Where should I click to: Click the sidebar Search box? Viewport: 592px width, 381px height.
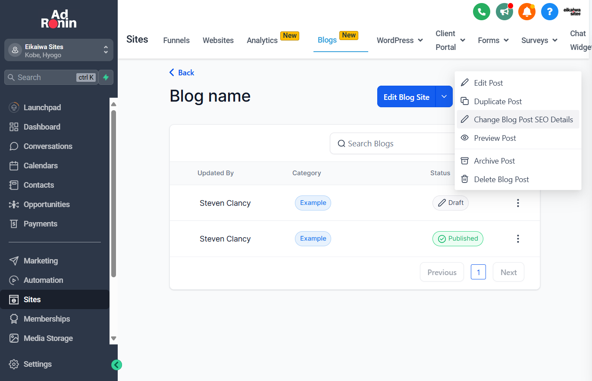tap(51, 77)
